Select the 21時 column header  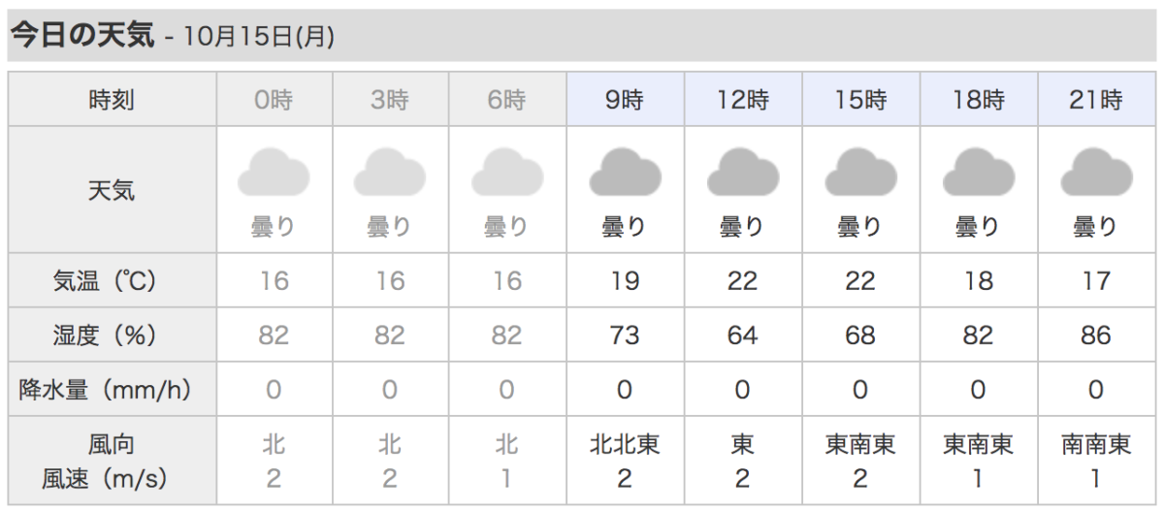(1096, 99)
